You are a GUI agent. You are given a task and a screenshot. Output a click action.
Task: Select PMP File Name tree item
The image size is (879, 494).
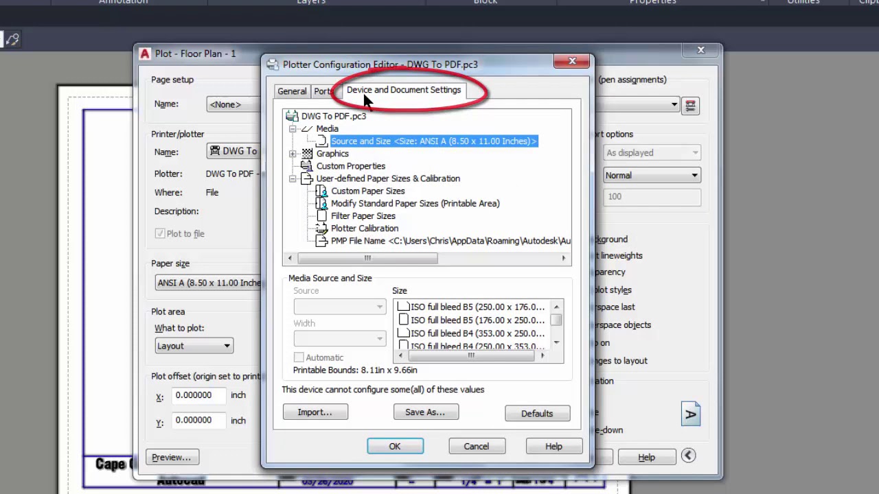pos(450,241)
